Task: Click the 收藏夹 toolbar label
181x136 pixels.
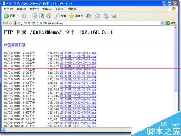Action: pos(79,16)
